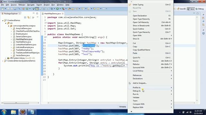Click the Debug bug icon in toolbar
206x115 pixels.
pos(52,9)
